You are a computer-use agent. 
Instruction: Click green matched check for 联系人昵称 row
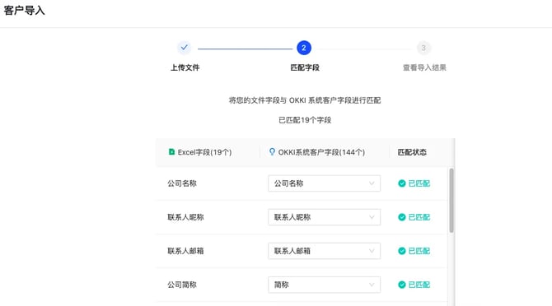[402, 217]
